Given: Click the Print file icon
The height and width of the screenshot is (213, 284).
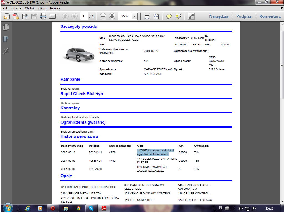Looking at the screenshot, I should (x=43, y=16).
